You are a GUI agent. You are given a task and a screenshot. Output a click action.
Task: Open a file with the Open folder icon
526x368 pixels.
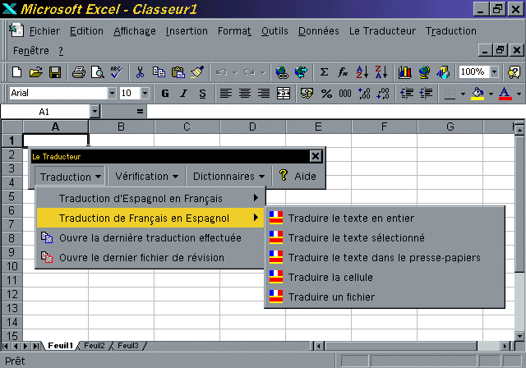[x=35, y=72]
